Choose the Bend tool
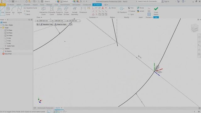This screenshot has height=113, width=201. [x=27, y=14]
